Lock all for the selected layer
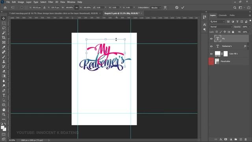This screenshot has height=142, width=252. [233, 32]
